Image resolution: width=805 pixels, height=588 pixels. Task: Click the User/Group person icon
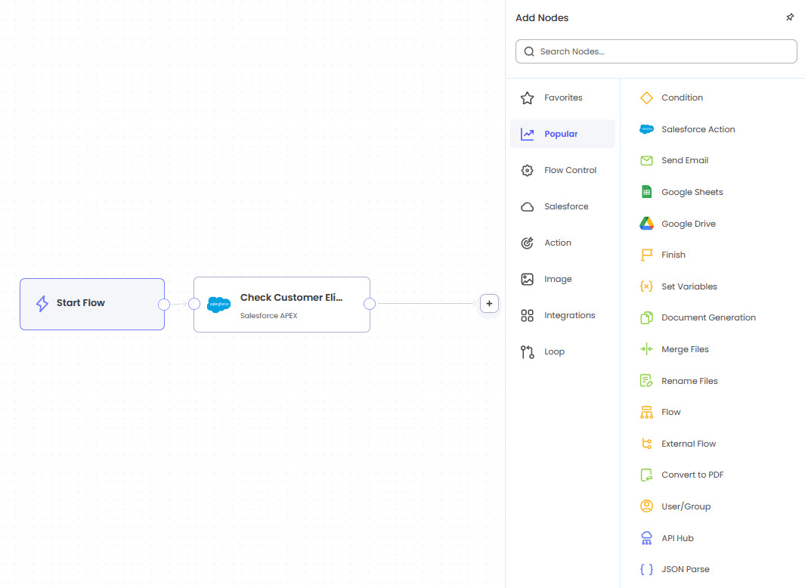click(x=646, y=506)
